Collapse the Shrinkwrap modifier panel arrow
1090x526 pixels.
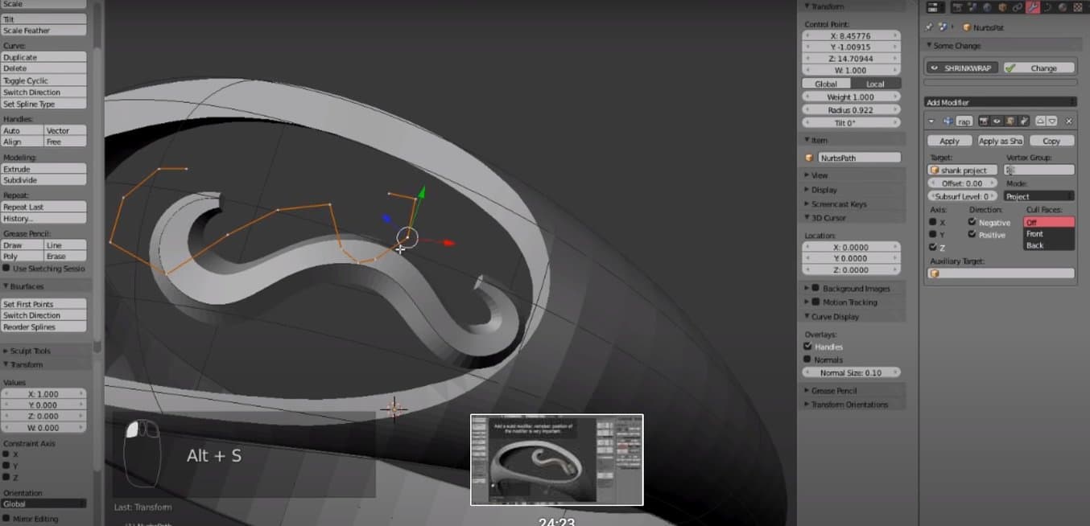click(x=931, y=121)
